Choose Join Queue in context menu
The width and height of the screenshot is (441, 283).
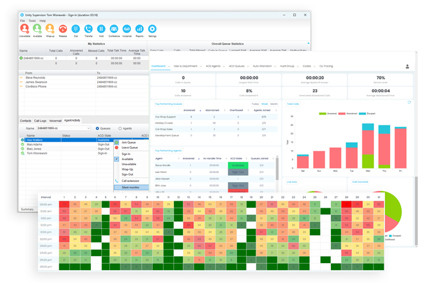pos(131,143)
